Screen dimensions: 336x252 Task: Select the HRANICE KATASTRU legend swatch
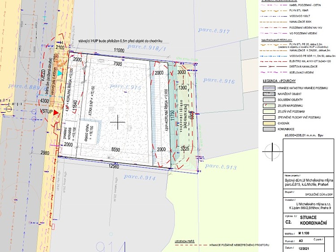pos(269,88)
